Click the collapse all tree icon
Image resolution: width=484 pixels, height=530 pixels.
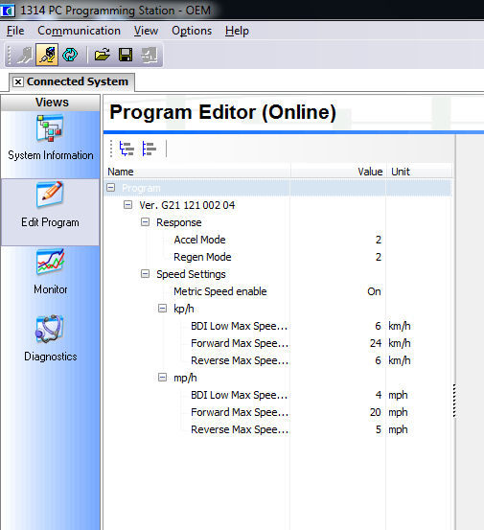point(150,149)
